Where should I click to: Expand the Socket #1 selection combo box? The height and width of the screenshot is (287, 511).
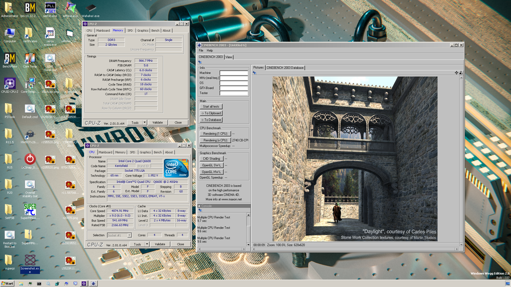[x=129, y=235]
